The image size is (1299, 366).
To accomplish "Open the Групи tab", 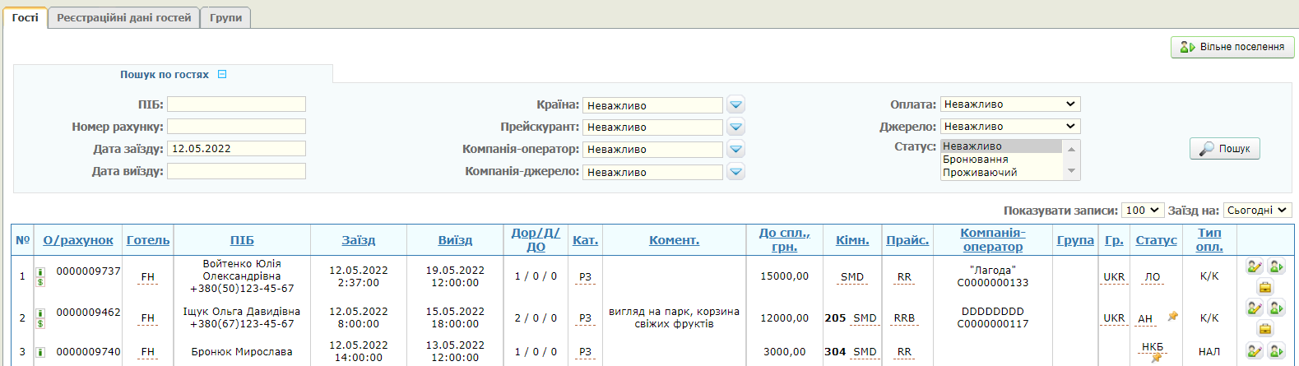I will tap(225, 17).
